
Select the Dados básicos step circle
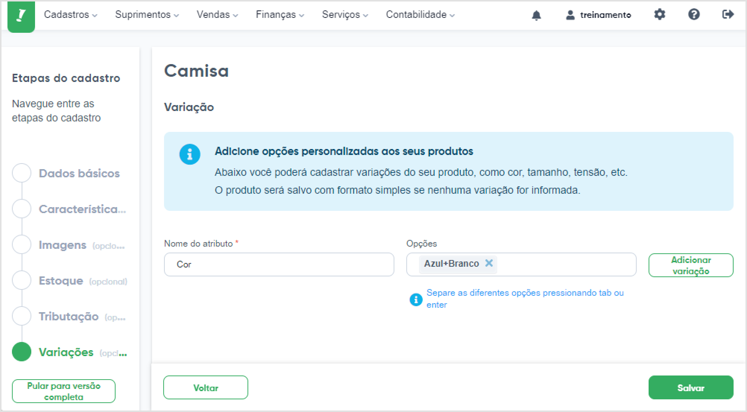pyautogui.click(x=22, y=173)
